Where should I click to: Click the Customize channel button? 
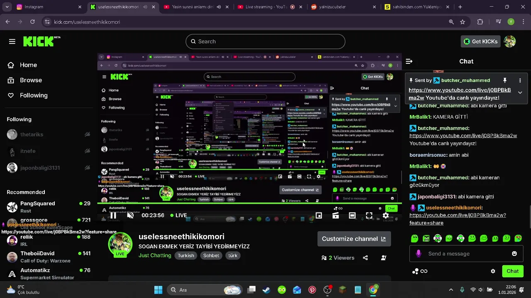pyautogui.click(x=354, y=239)
